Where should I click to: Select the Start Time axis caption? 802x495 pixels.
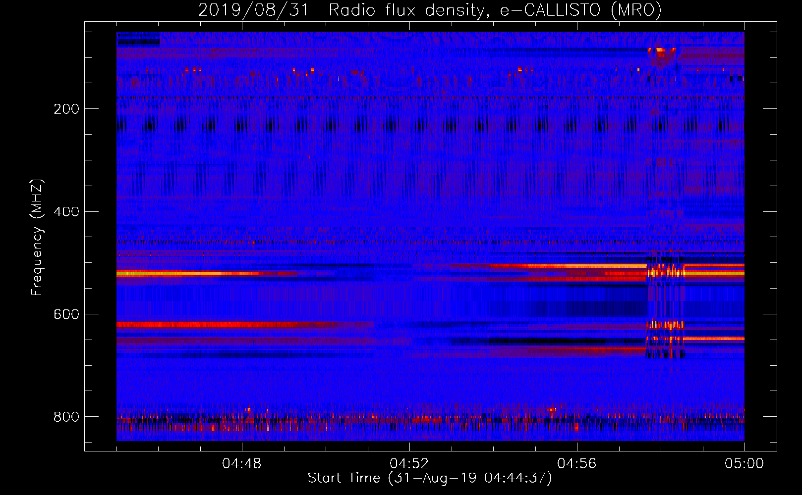430,478
